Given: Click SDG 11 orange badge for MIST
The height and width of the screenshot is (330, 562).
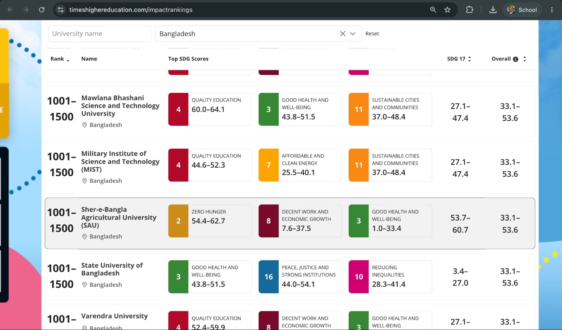Looking at the screenshot, I should point(358,165).
